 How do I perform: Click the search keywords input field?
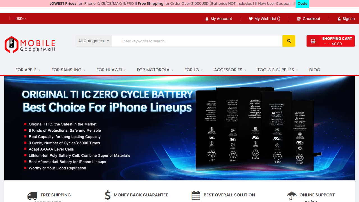(x=197, y=41)
